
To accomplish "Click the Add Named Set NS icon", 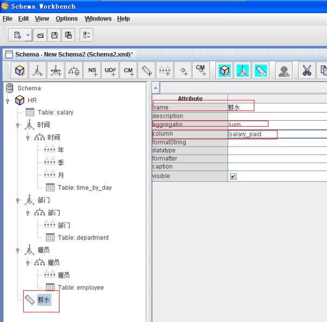I will click(x=92, y=70).
